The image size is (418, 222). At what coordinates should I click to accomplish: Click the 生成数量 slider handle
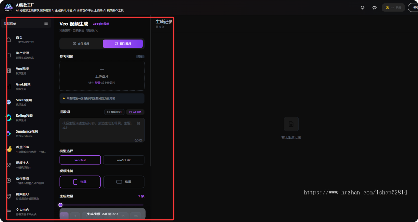click(x=60, y=205)
